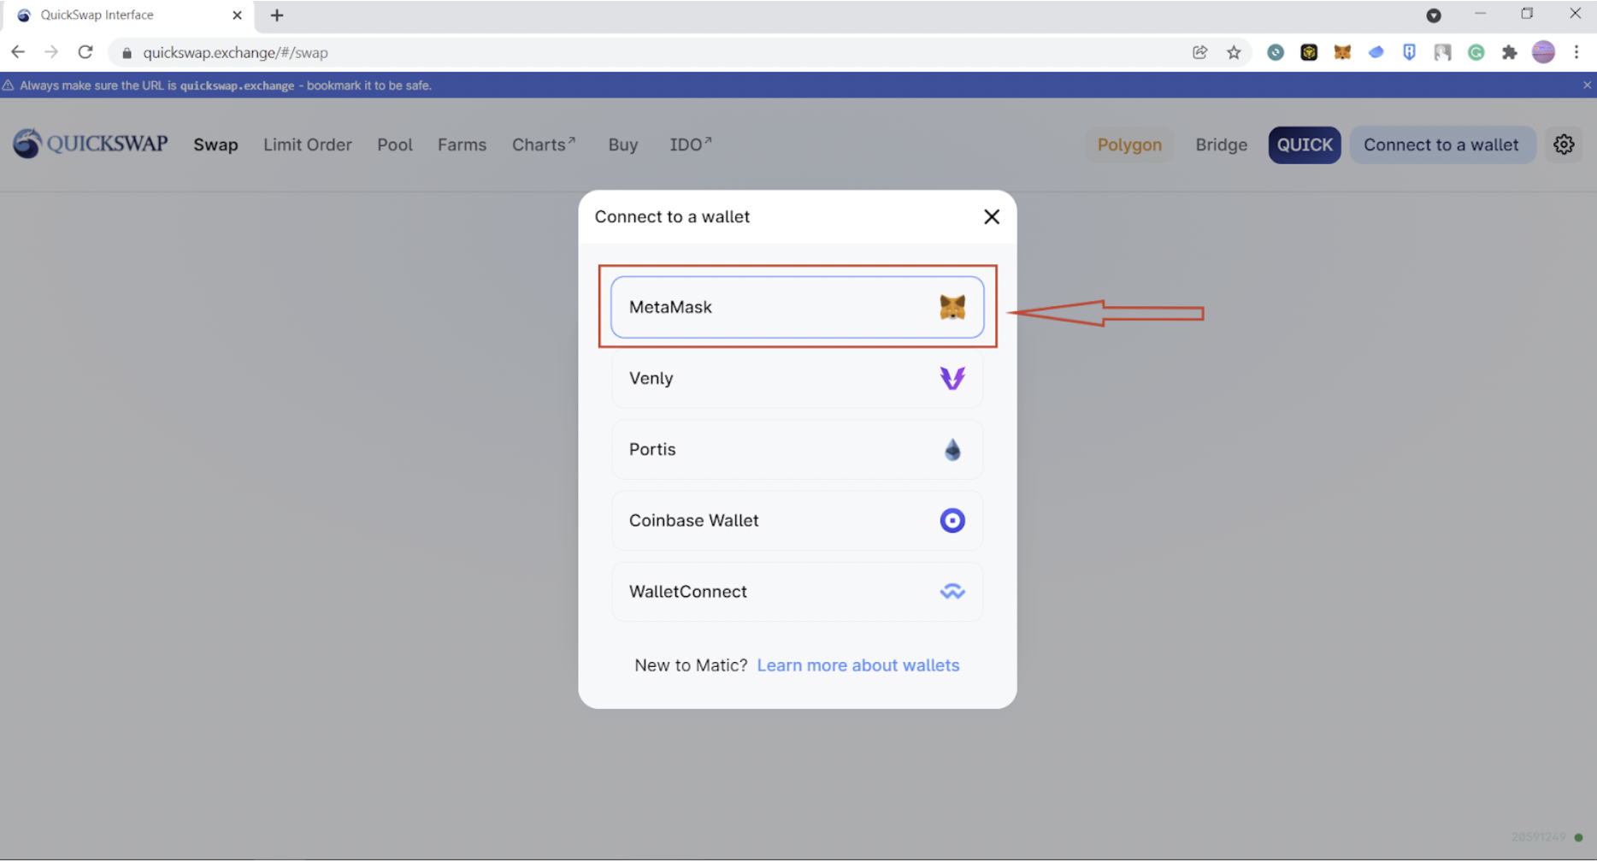The height and width of the screenshot is (862, 1597).
Task: Click the MetaMask fox icon in dialog
Action: click(952, 307)
